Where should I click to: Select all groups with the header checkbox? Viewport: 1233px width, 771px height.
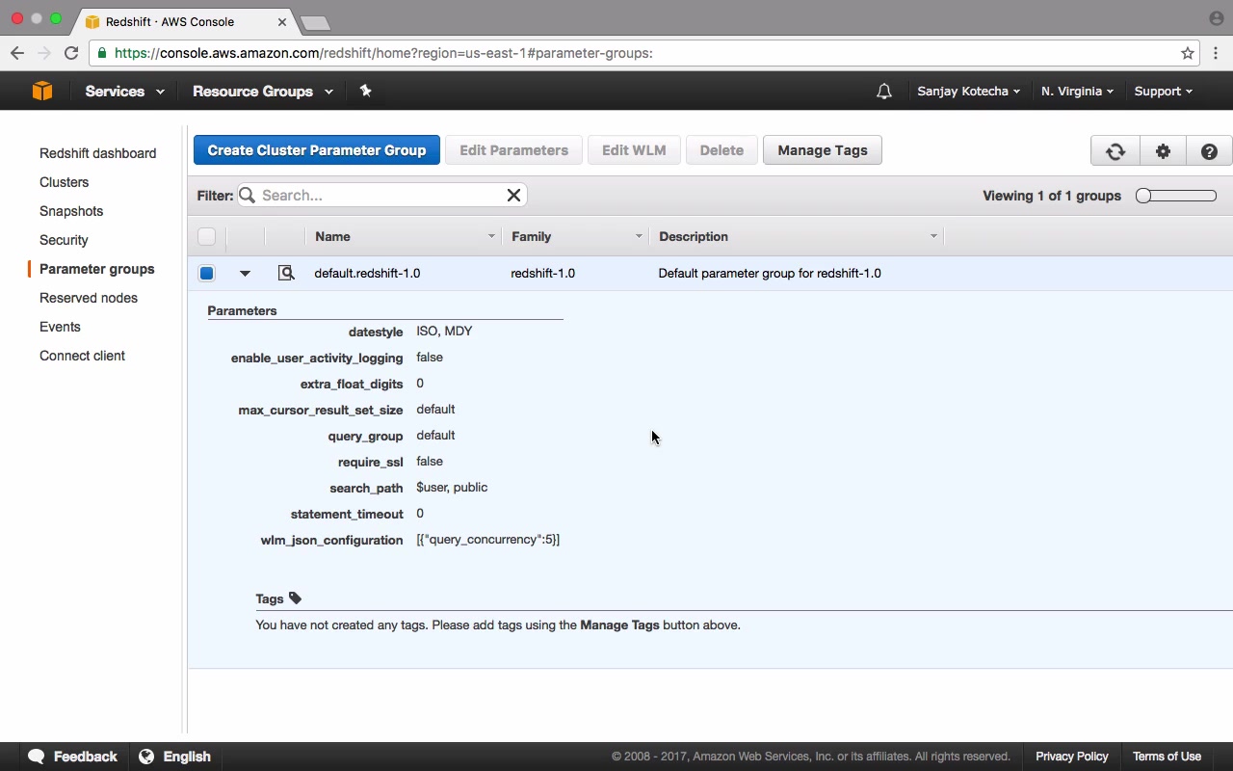[207, 236]
